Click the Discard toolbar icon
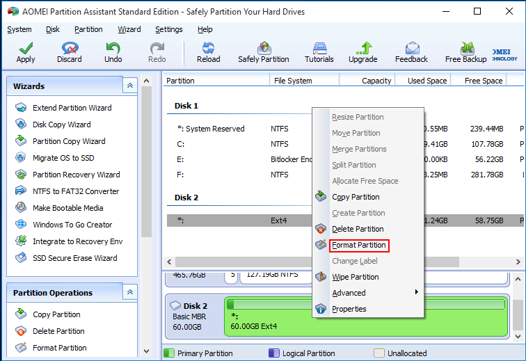The width and height of the screenshot is (526, 361). 70,48
